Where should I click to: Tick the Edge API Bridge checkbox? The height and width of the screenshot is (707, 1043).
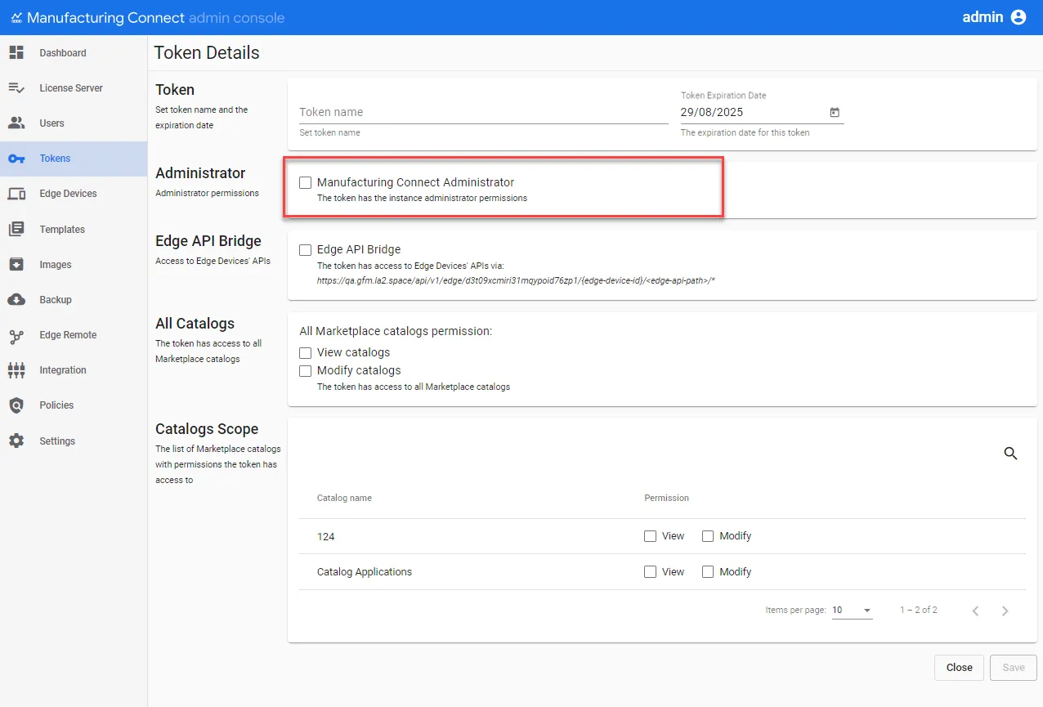click(306, 250)
